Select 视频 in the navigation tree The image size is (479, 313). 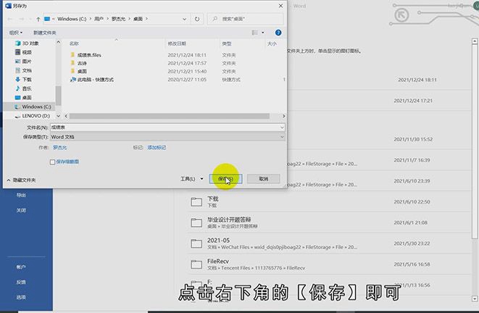[23, 52]
